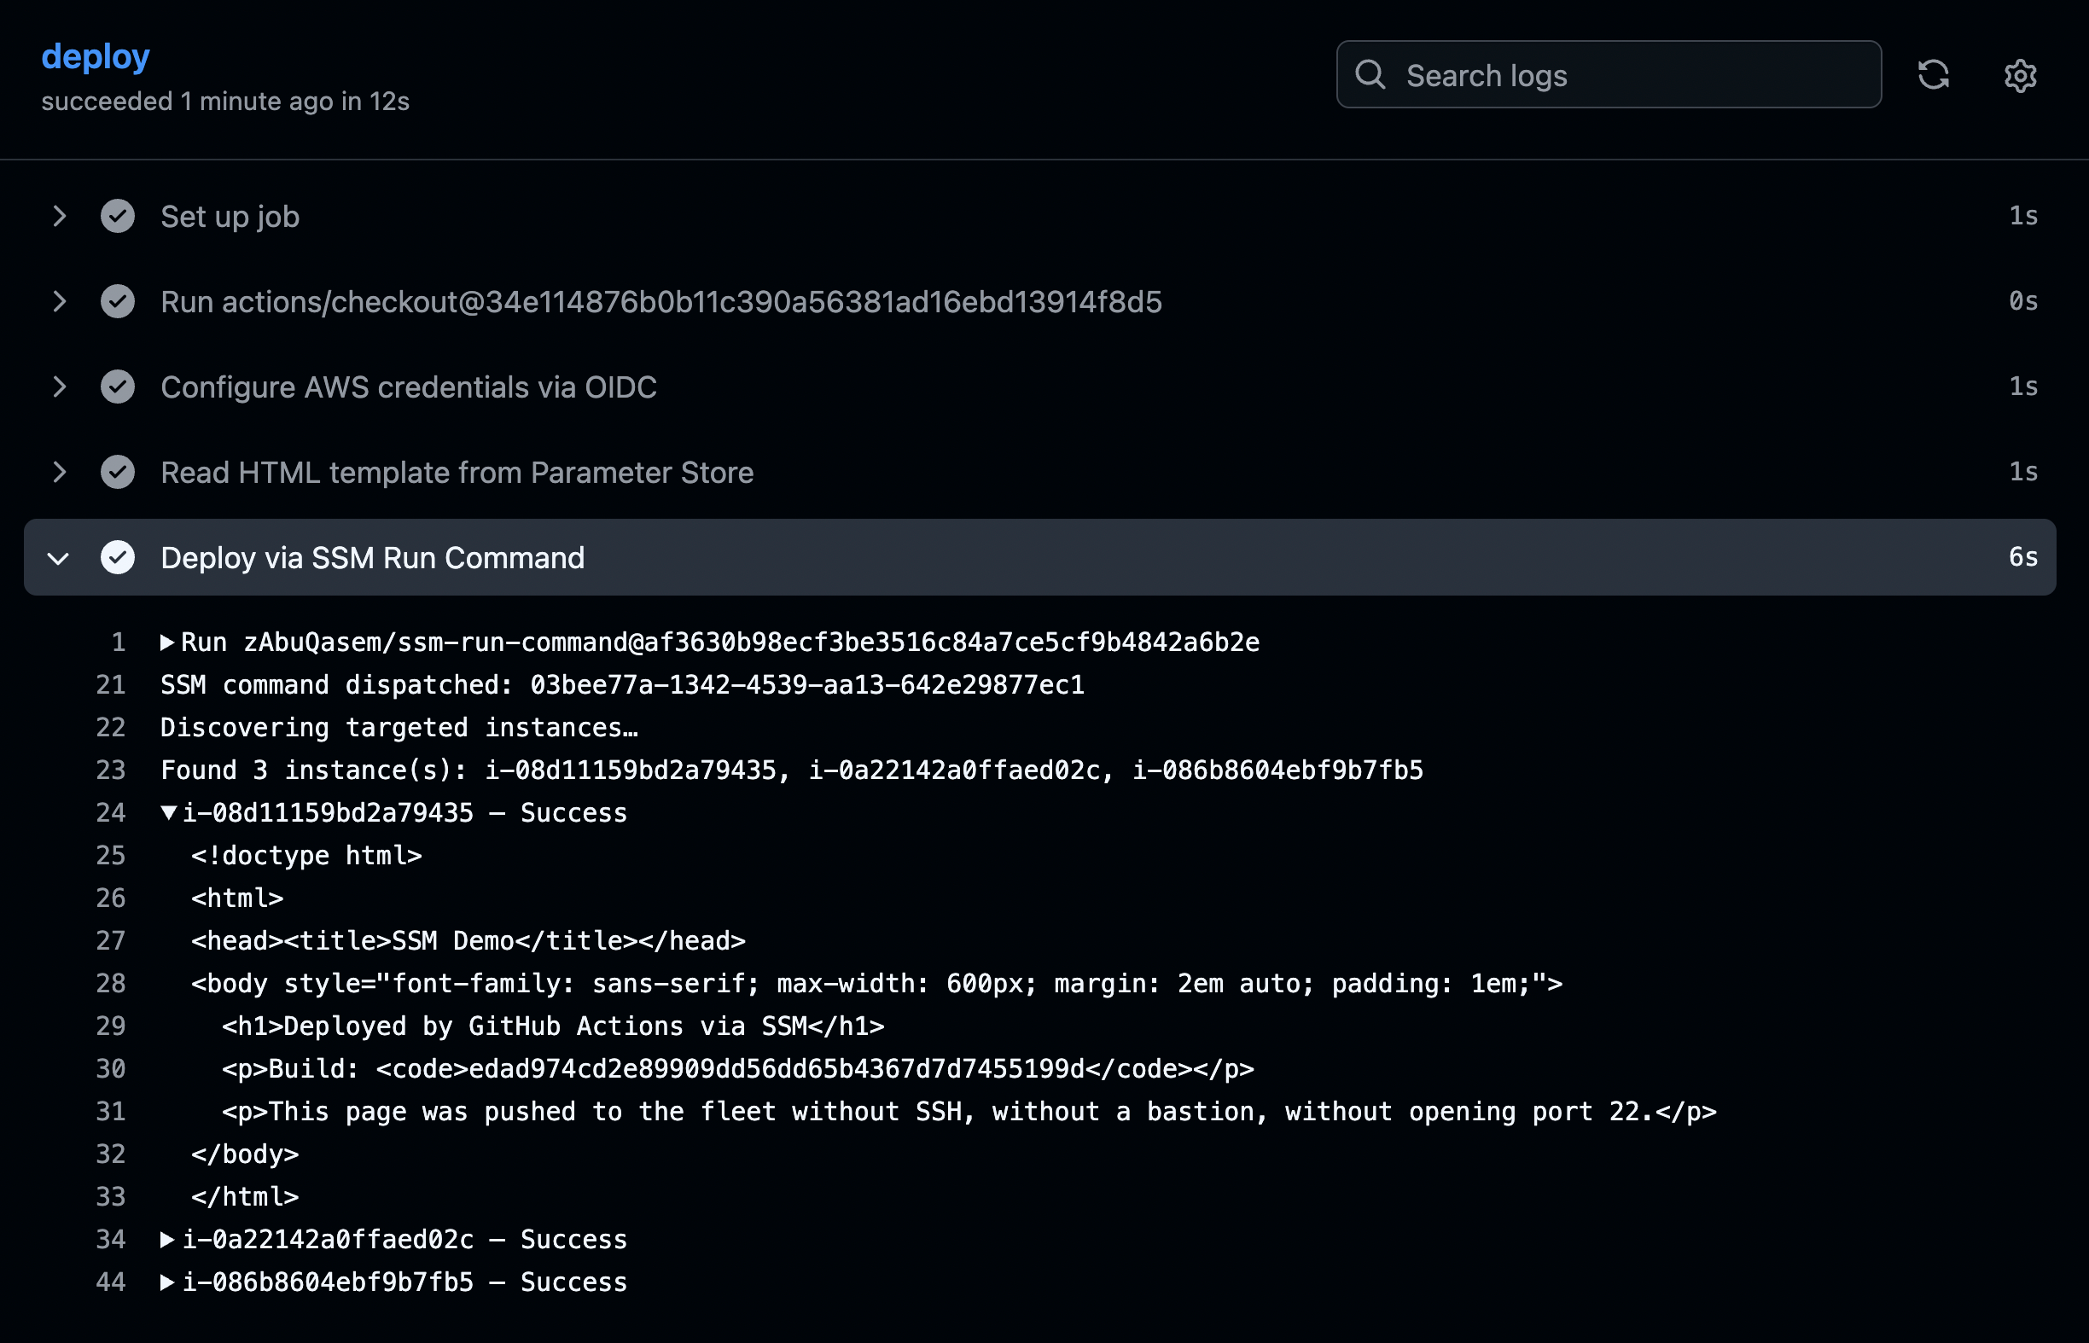Image resolution: width=2089 pixels, height=1343 pixels.
Task: Click log line number 29
Action: 111,1027
